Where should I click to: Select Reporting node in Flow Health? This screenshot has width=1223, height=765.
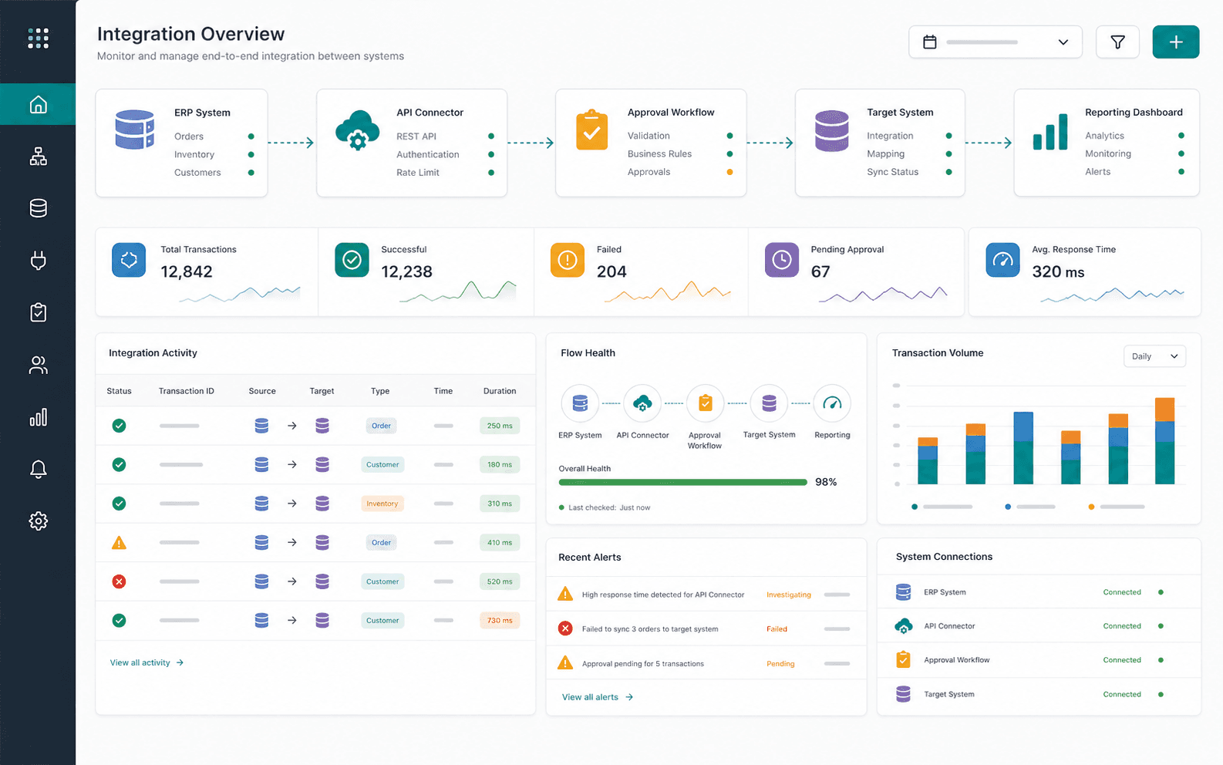tap(832, 403)
